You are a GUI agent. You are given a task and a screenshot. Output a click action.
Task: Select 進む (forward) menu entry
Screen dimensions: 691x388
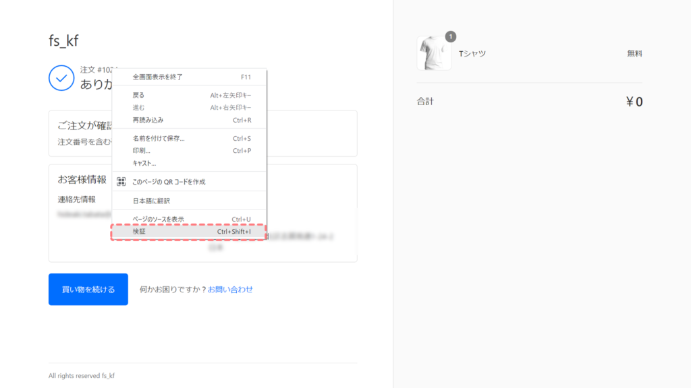189,108
